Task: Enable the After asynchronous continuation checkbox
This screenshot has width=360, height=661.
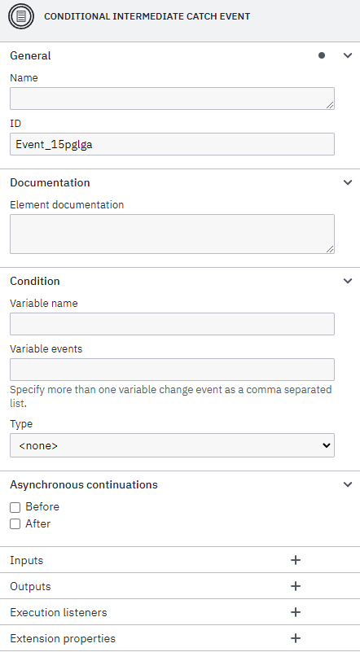Action: (x=15, y=524)
